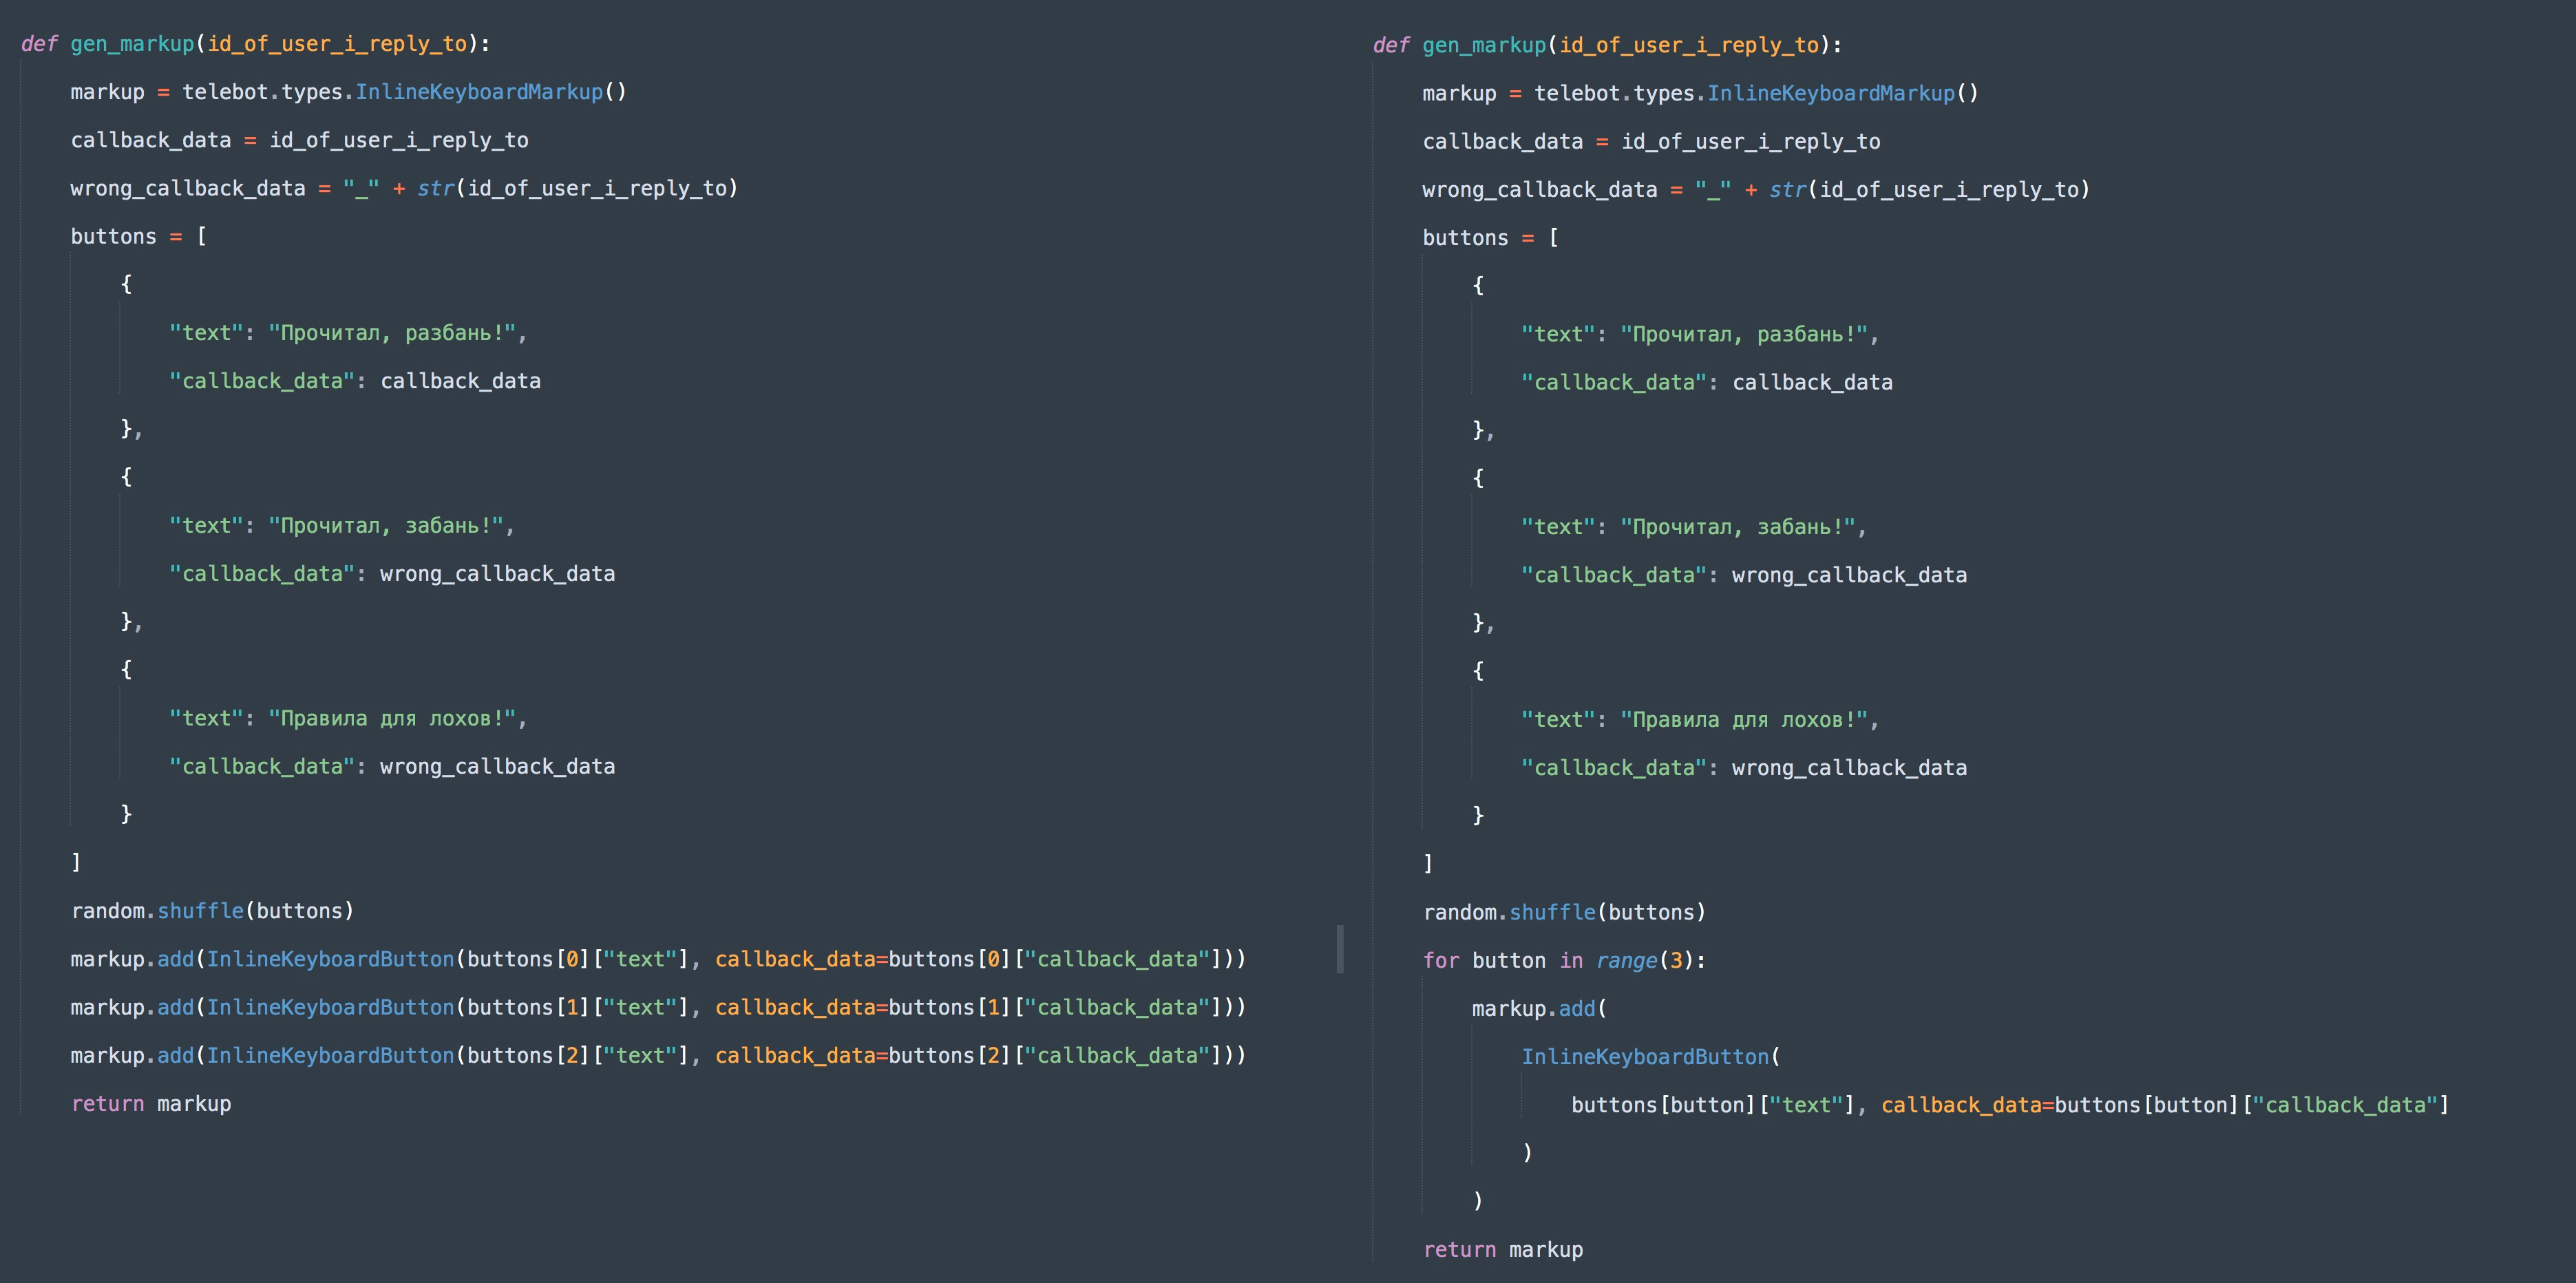Click 'callback_data = id_of_user_i_reply_to' line in left pane
This screenshot has width=2576, height=1283.
coord(299,140)
